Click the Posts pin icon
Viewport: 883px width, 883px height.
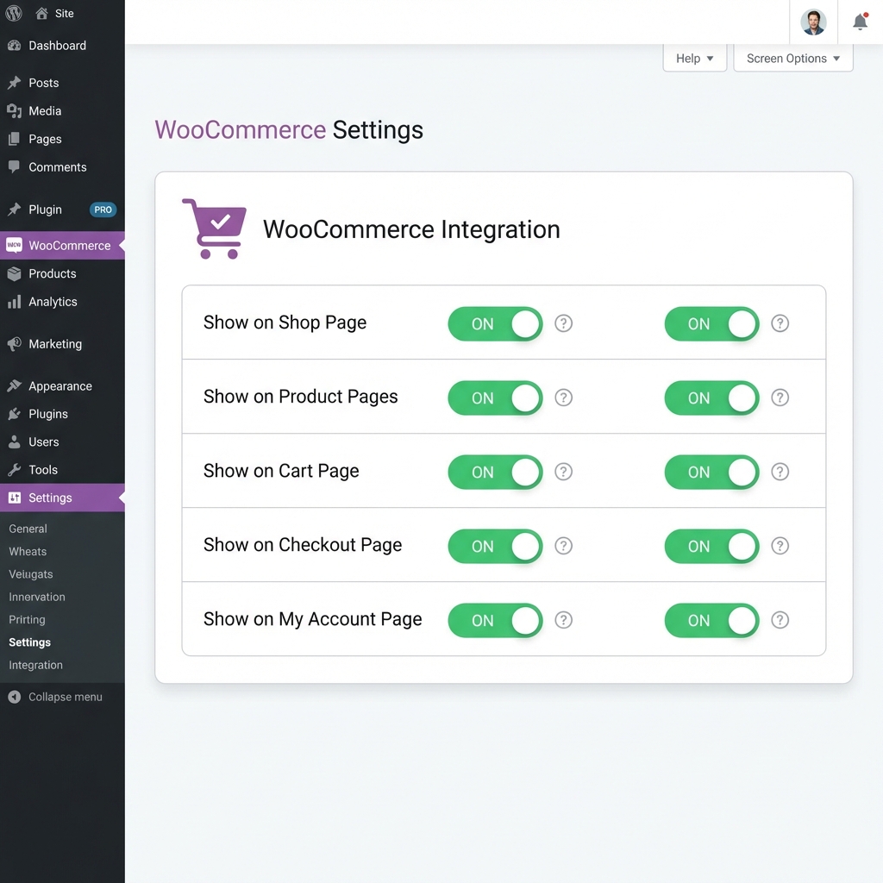coord(14,83)
